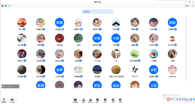Image resolution: width=195 pixels, height=104 pixels.
Task: Unmute the microphone in bottom toolbar
Action: tap(4, 101)
